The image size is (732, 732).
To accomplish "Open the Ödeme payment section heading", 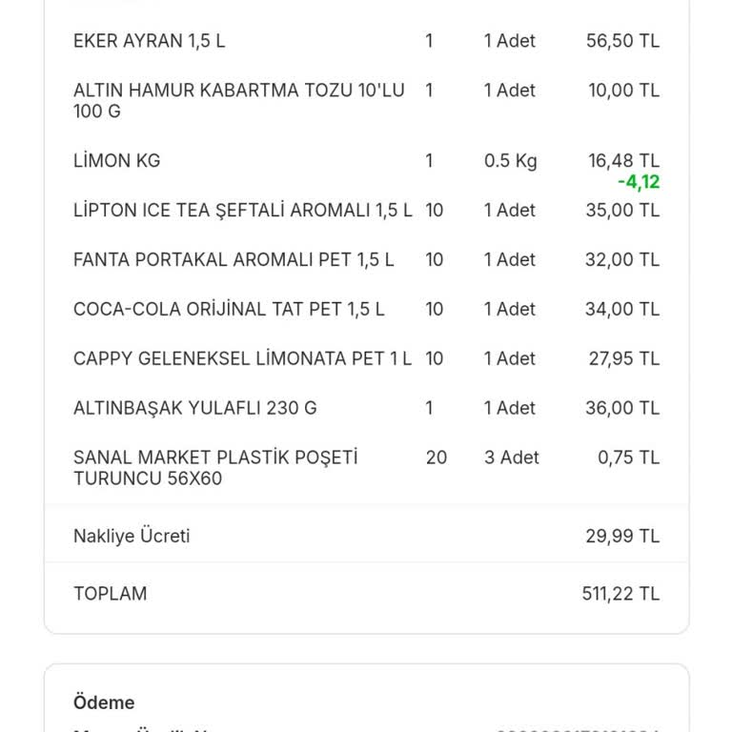I will (x=104, y=702).
